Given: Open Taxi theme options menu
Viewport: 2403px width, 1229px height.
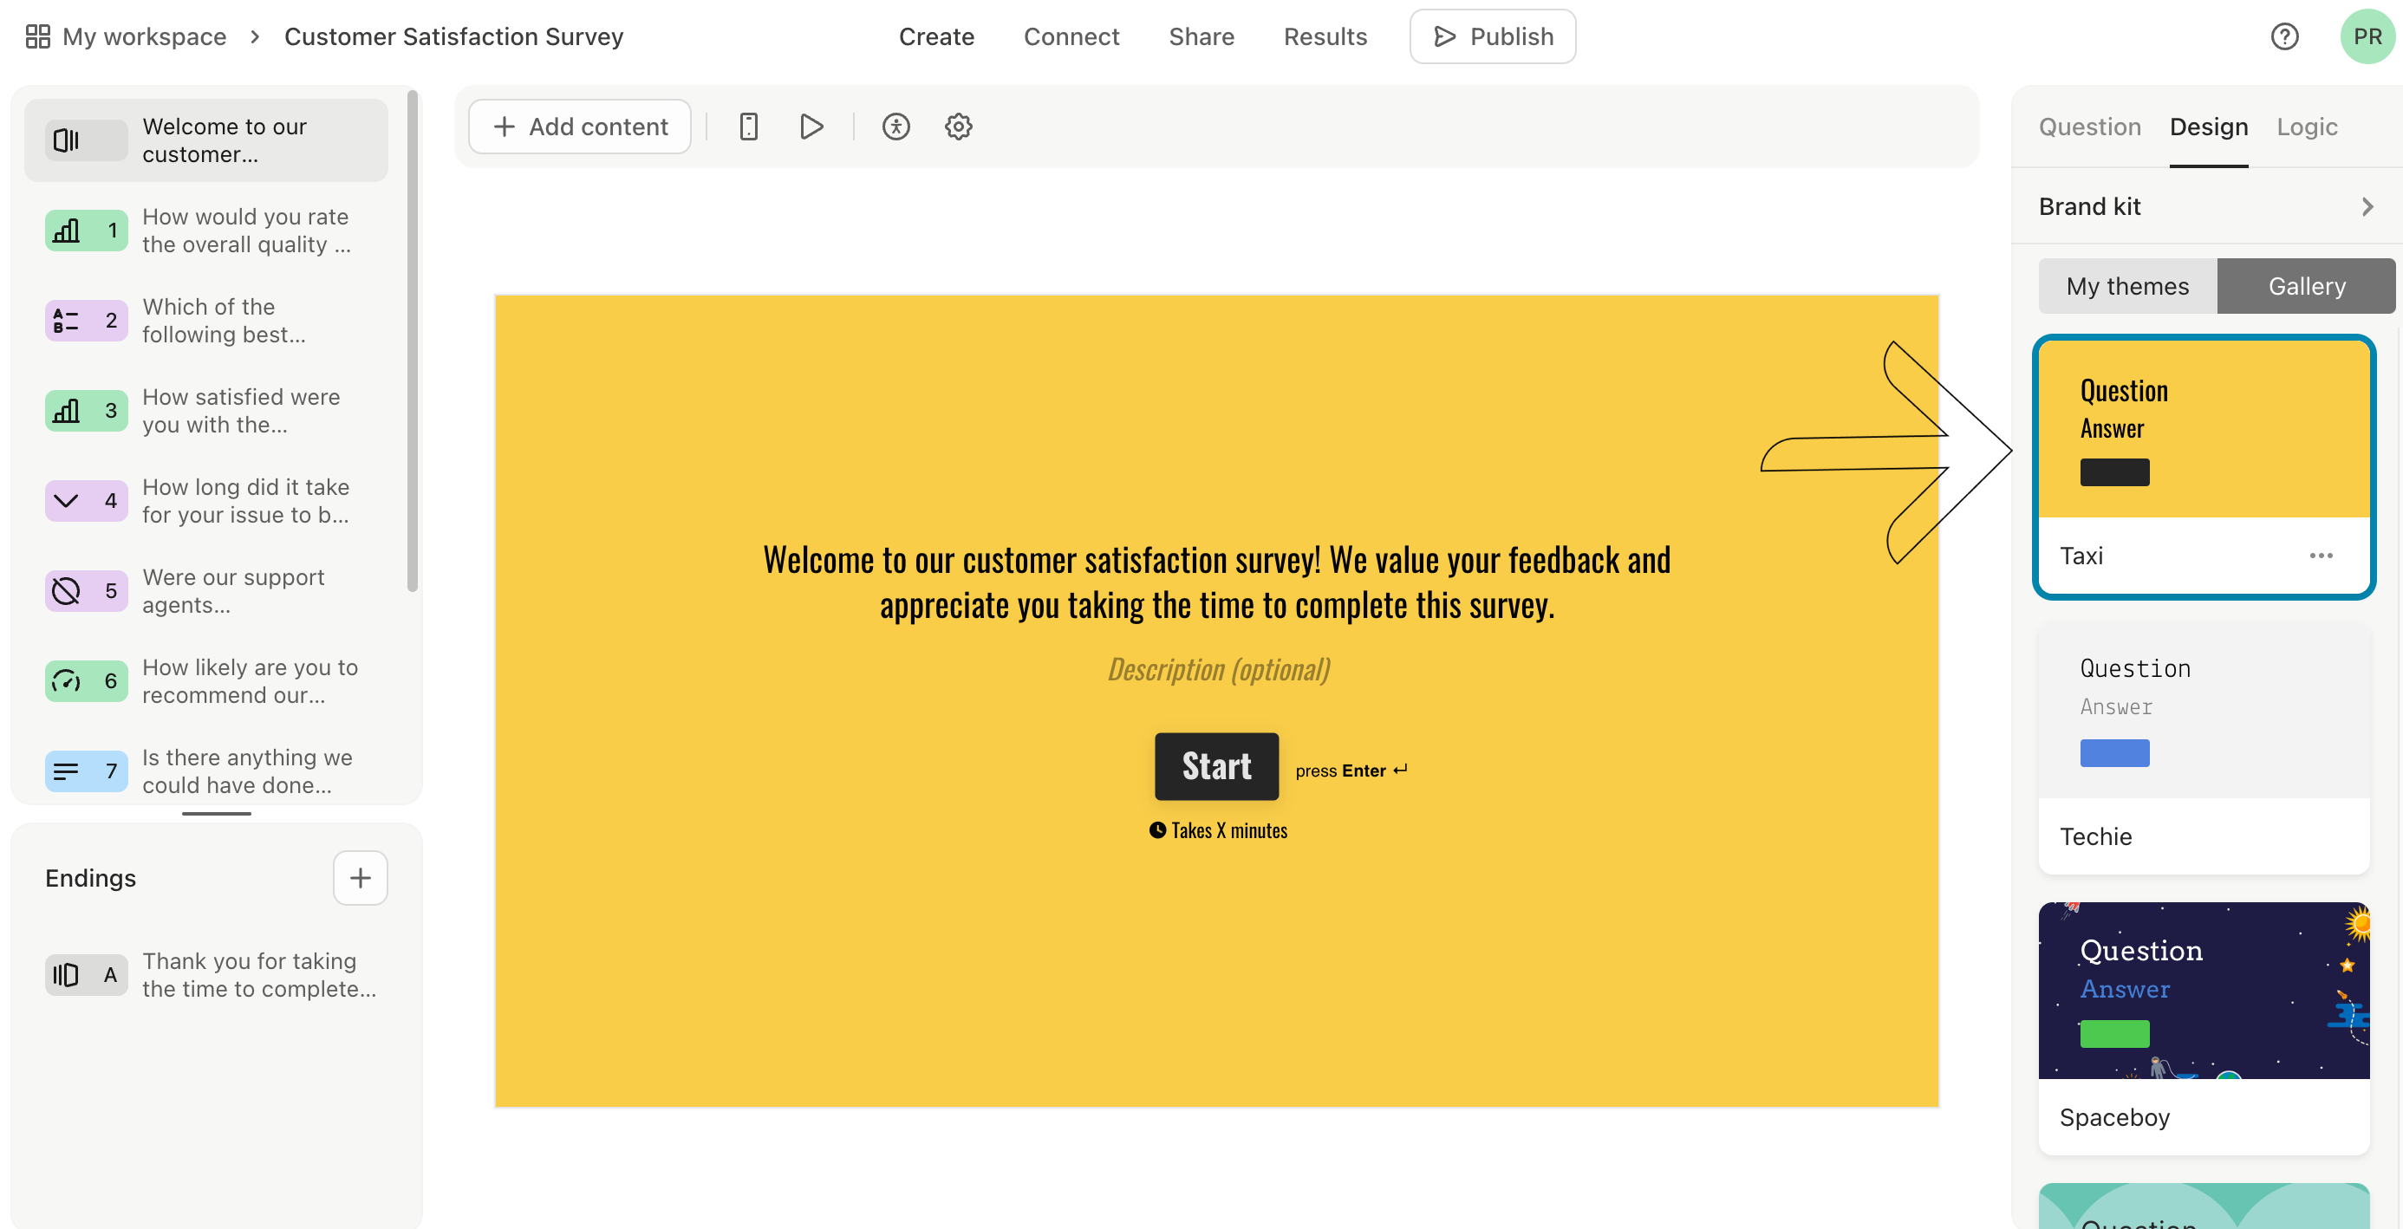Looking at the screenshot, I should coord(2320,556).
